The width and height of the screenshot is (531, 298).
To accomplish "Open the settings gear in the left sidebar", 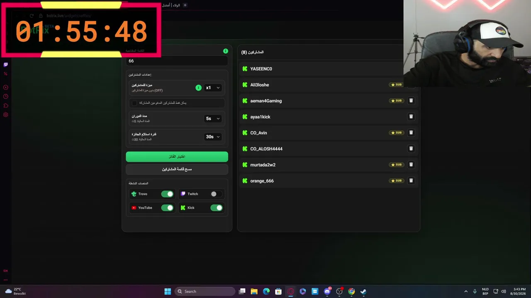I will point(6,115).
